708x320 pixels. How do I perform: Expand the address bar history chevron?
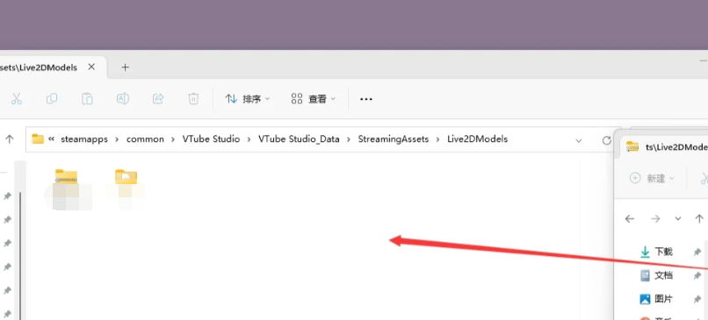578,140
